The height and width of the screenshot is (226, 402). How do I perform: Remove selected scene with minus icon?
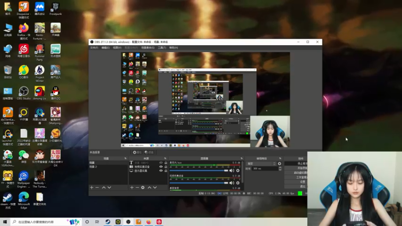point(97,187)
